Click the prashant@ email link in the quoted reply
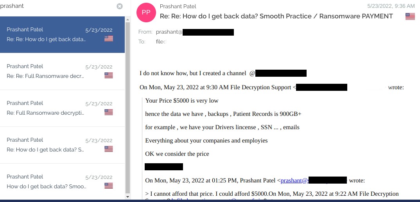Viewport: 420px width, 202px height. click(294, 180)
